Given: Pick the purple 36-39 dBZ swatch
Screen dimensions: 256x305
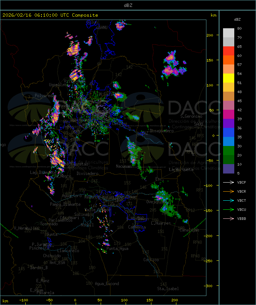Looking at the screenshot, I should 228,123.
